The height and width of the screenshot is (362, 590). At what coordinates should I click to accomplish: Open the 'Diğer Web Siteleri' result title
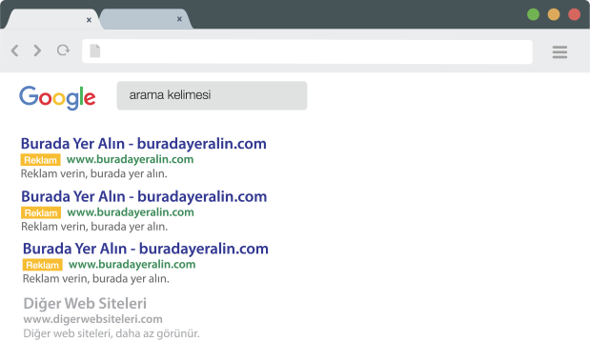pos(85,304)
